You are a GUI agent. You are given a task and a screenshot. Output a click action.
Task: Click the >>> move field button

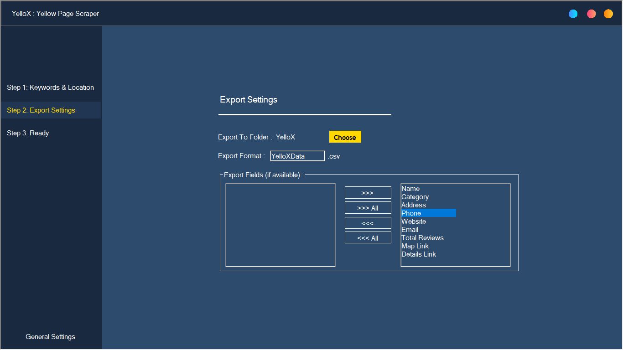(368, 193)
